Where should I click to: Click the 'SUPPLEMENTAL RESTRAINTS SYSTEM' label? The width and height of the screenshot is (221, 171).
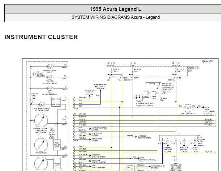click(100, 87)
